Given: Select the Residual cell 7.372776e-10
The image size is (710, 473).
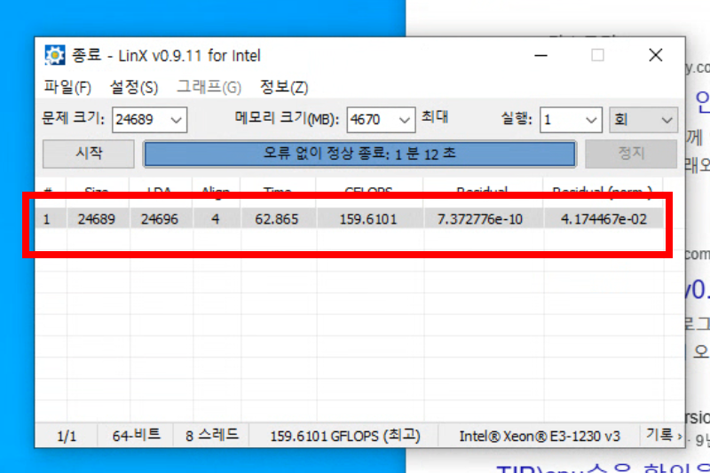Looking at the screenshot, I should pyautogui.click(x=480, y=219).
